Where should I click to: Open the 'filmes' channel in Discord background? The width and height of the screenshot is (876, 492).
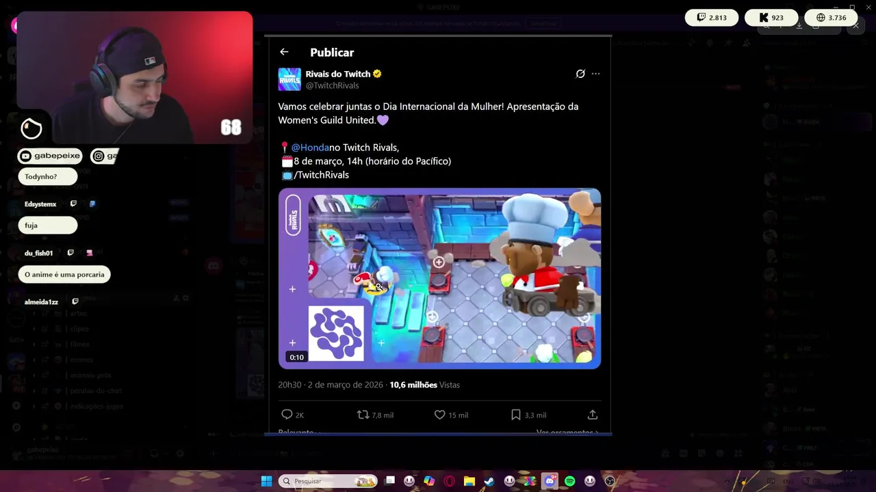(80, 344)
